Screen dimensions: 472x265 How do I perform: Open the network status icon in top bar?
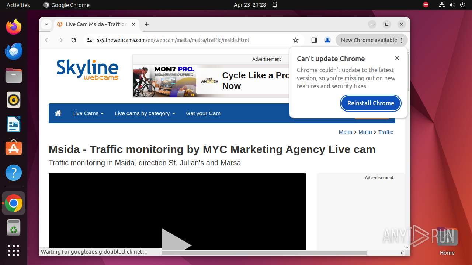click(x=442, y=5)
